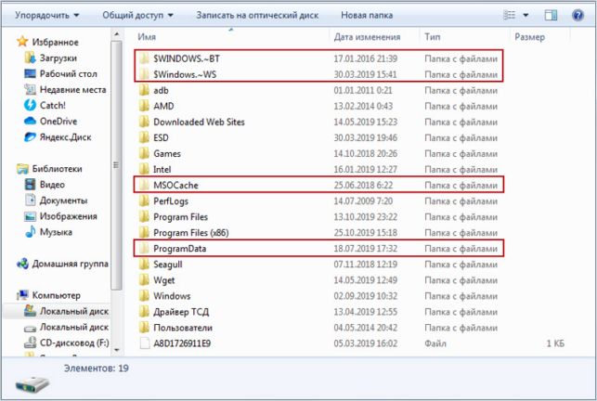Click the Видео library icon
597x401 pixels.
click(30, 185)
